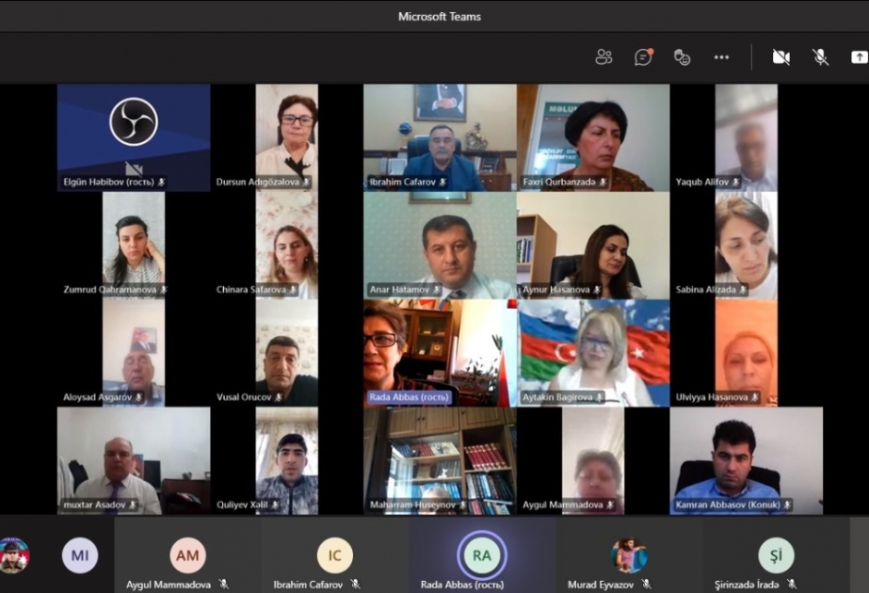Select Aynur Hasanova's video tile

pyautogui.click(x=593, y=246)
